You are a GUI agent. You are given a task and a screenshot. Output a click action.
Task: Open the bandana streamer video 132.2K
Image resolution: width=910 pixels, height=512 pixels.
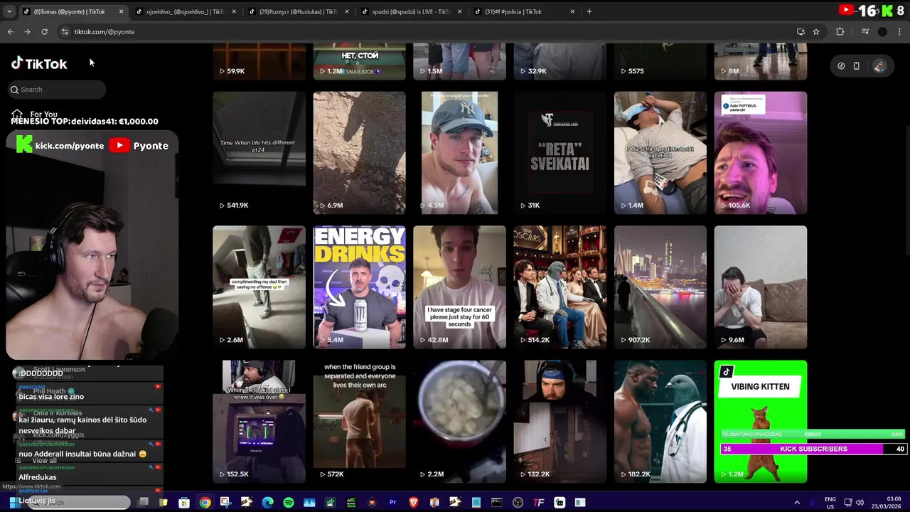[560, 422]
